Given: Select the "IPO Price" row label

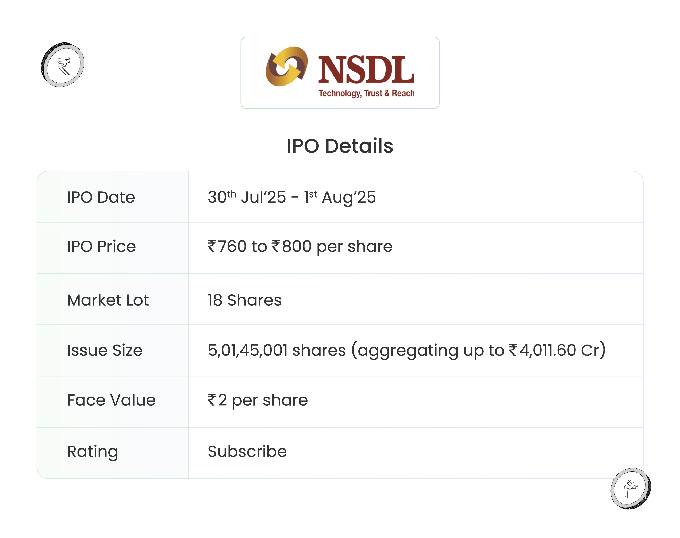Looking at the screenshot, I should point(101,246).
